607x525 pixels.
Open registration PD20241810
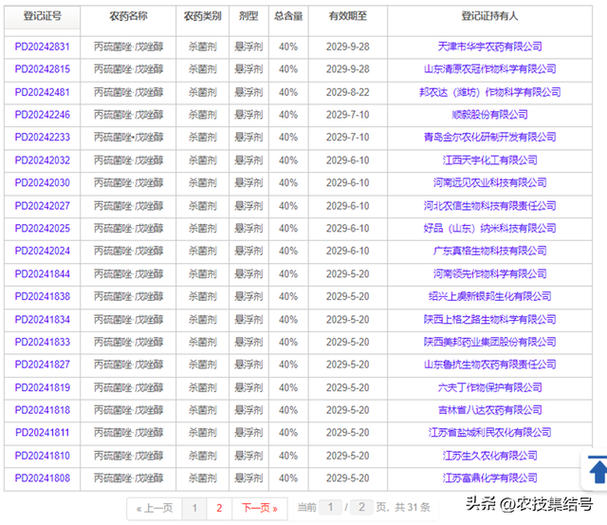tap(42, 456)
